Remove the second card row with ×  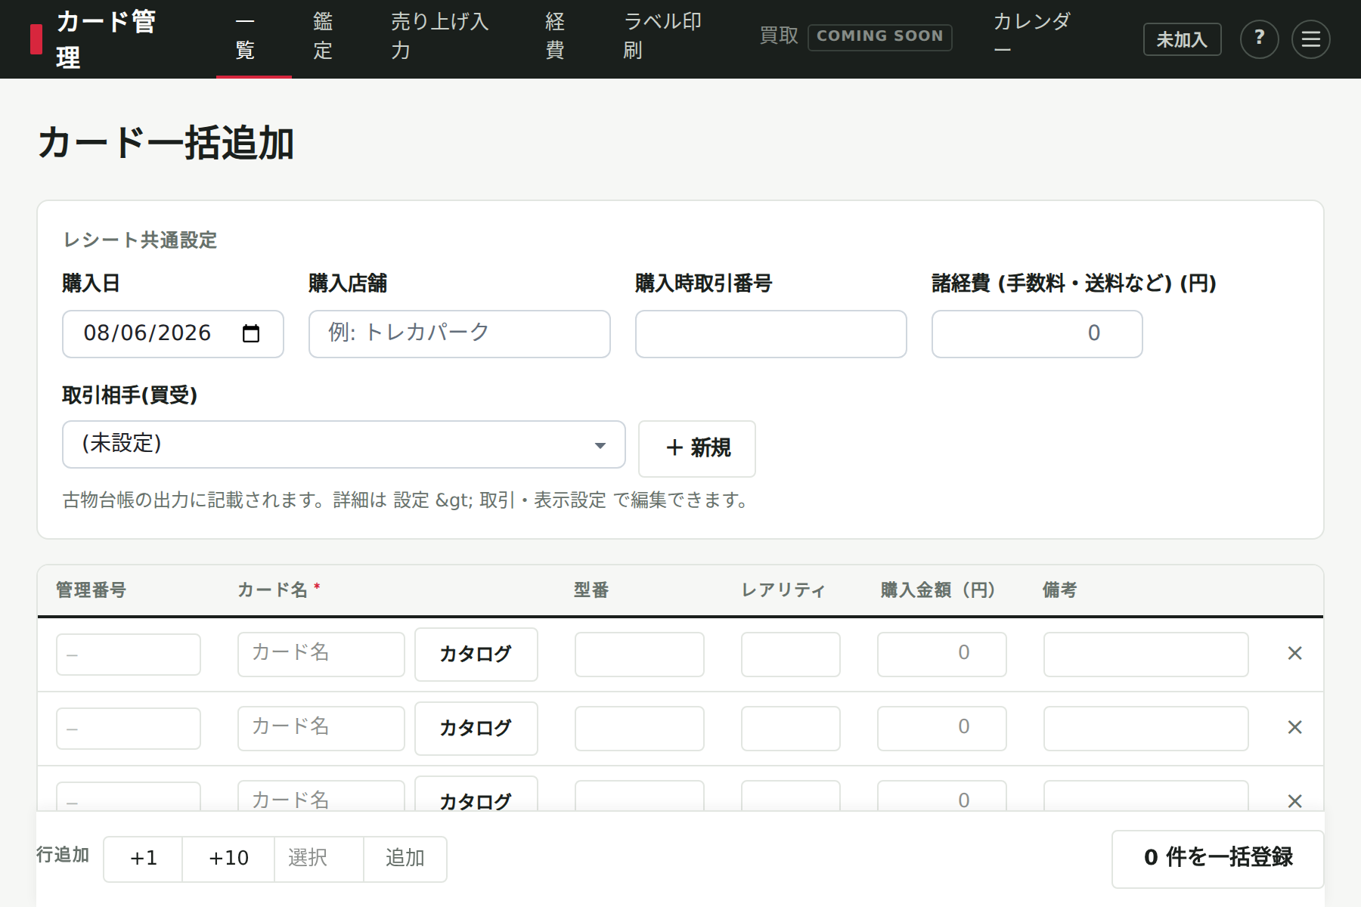coord(1294,727)
